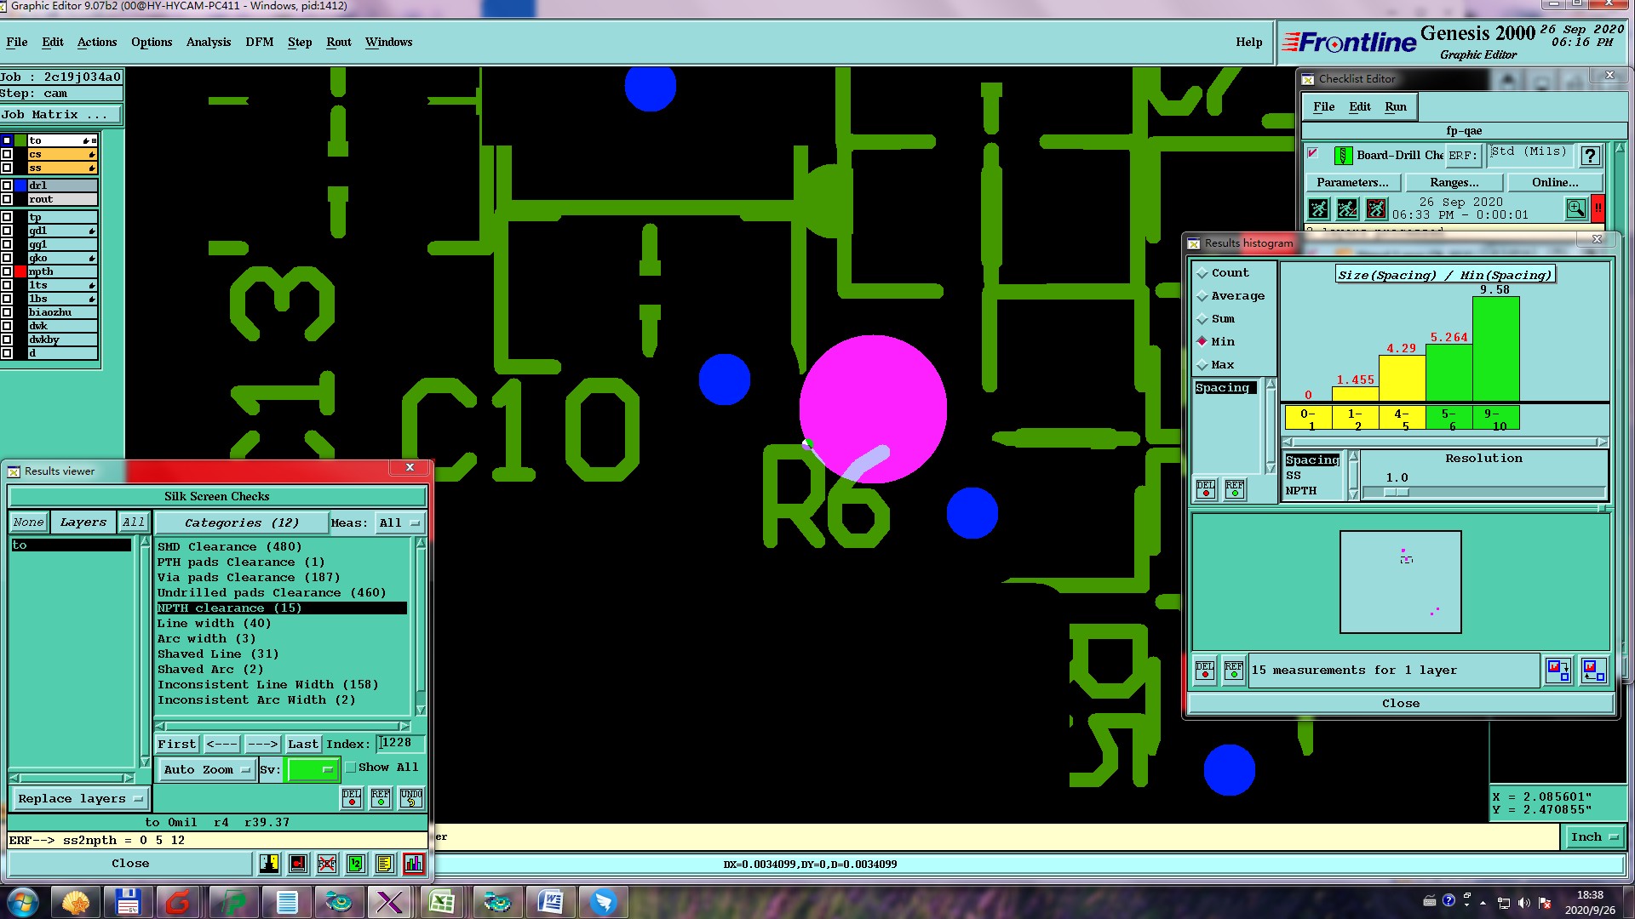Click histogram horizontal scrollbar right arrow

(x=1603, y=442)
